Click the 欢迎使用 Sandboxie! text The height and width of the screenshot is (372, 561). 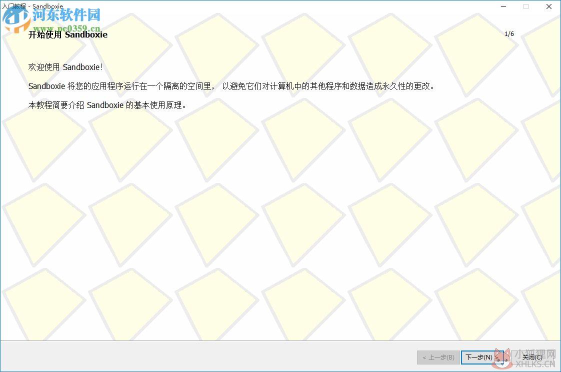[x=65, y=67]
